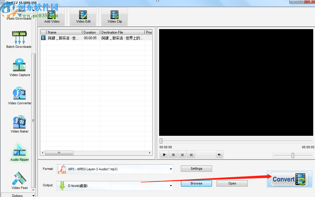Click the film icon of listed file
The width and height of the screenshot is (315, 197).
point(43,38)
